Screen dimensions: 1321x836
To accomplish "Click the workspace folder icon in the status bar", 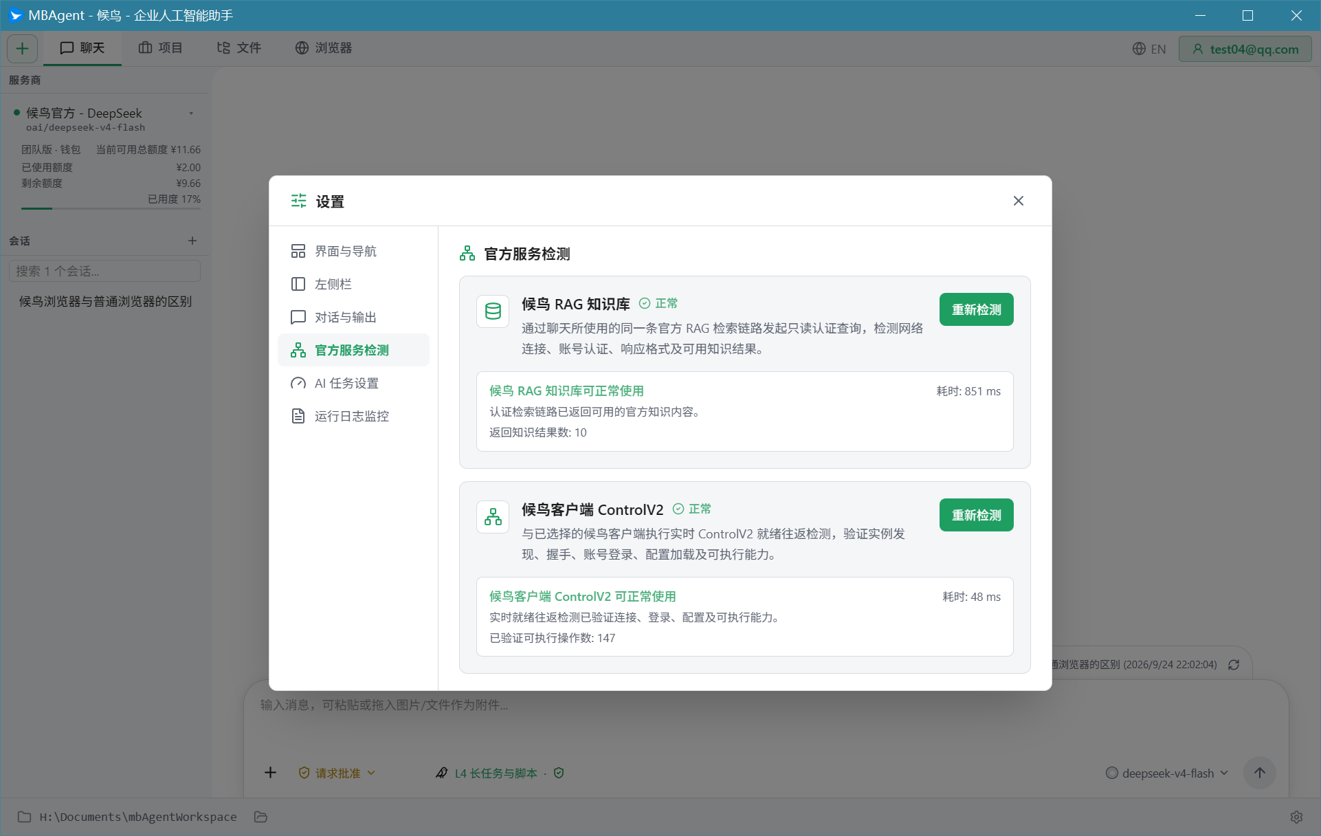I will click(24, 817).
